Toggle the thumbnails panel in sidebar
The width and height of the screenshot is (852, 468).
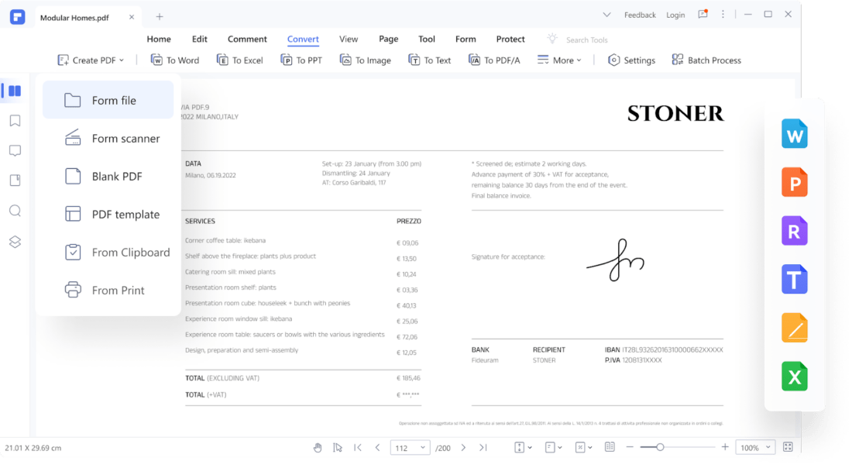pyautogui.click(x=14, y=91)
